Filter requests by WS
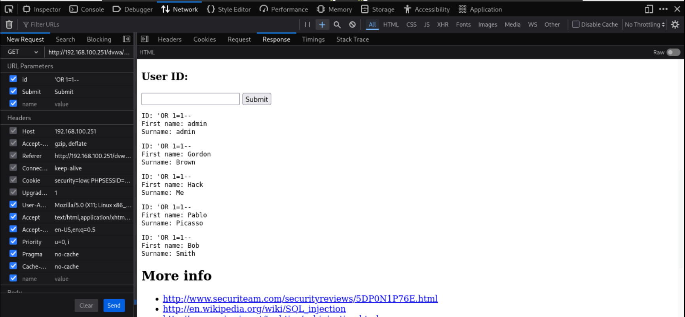 tap(532, 25)
